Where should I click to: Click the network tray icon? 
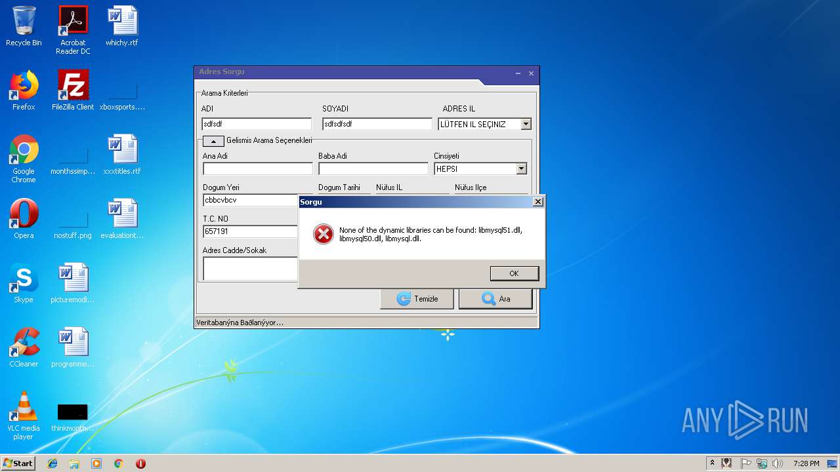pyautogui.click(x=762, y=463)
